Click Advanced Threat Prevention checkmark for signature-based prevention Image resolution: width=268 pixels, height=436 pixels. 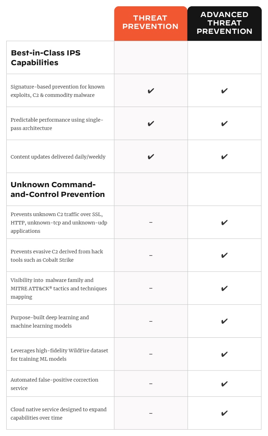click(x=224, y=91)
